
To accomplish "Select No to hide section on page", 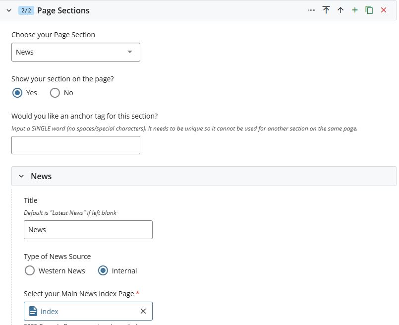I will click(x=55, y=93).
